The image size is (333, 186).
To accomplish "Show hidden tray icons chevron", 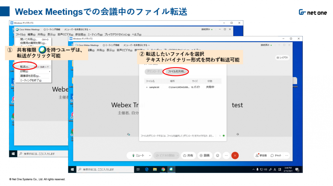I will 253,169.
